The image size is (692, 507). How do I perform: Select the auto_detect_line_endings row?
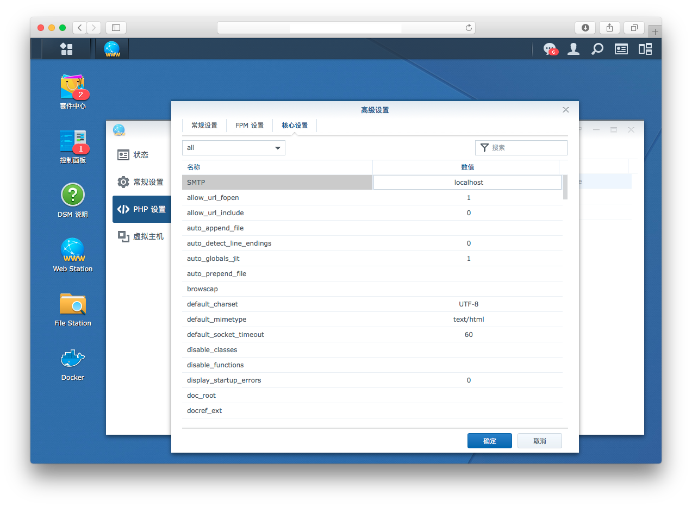(372, 243)
